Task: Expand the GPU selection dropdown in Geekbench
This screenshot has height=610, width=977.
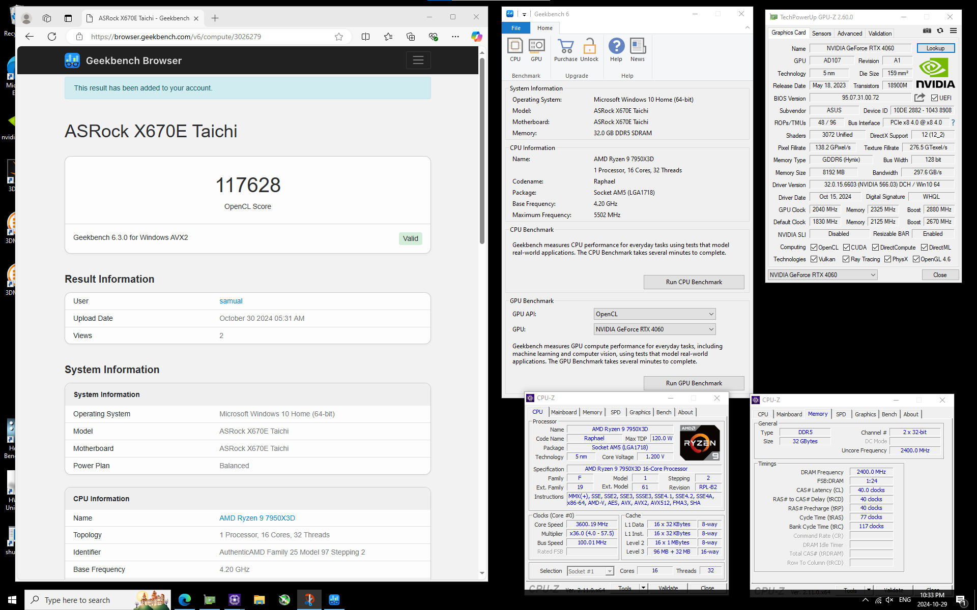Action: tap(654, 329)
